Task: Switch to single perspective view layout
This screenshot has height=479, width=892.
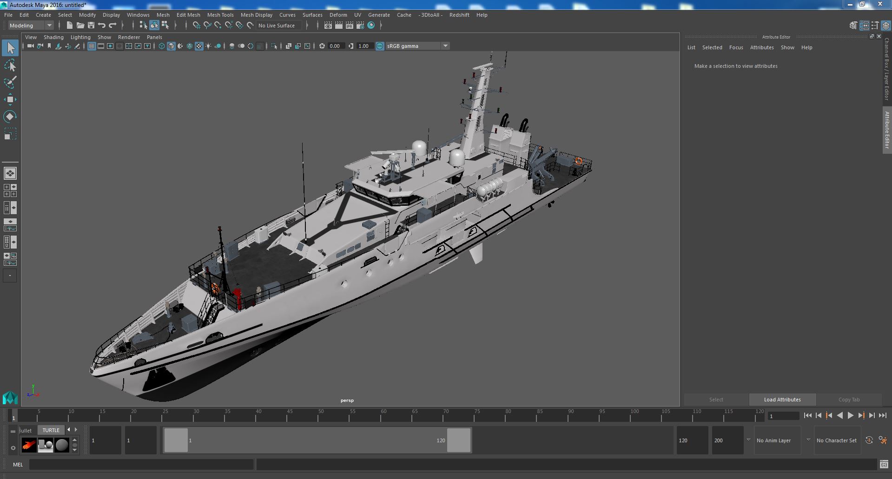Action: (10, 173)
